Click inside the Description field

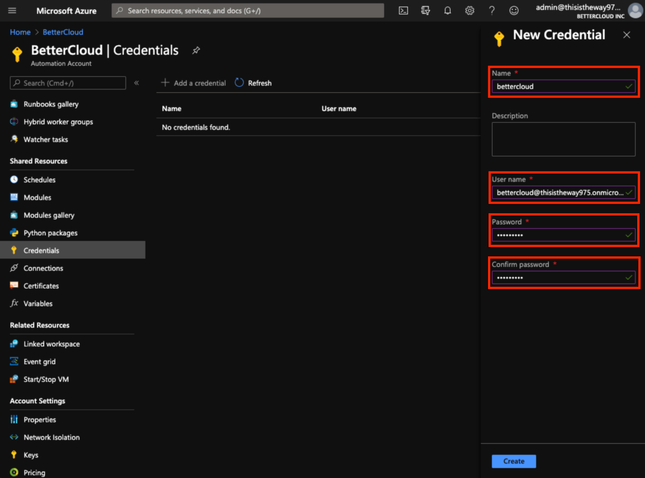pos(563,139)
